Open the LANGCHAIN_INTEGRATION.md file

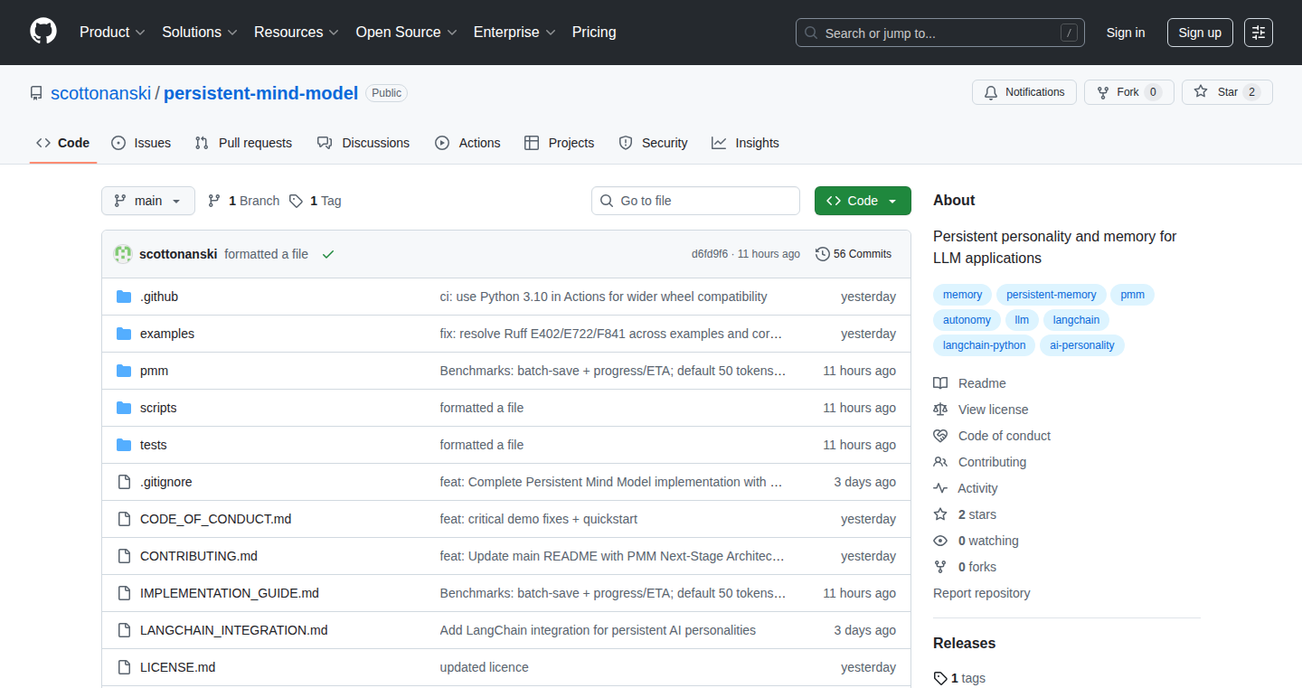click(233, 630)
